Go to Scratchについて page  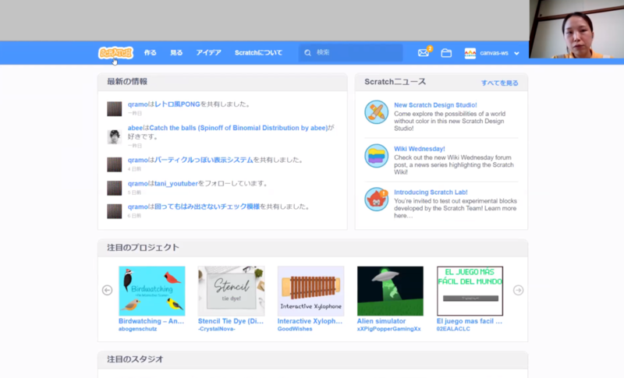click(x=258, y=53)
